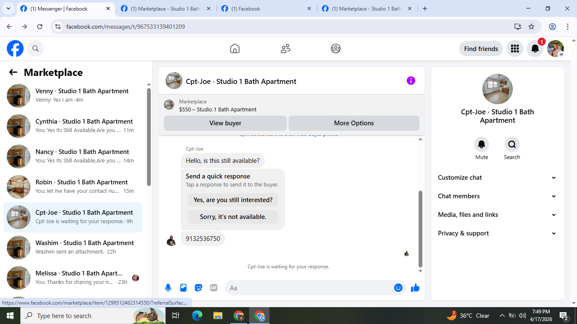This screenshot has width=577, height=324.
Task: Open the notifications bell in header
Action: pyautogui.click(x=535, y=49)
